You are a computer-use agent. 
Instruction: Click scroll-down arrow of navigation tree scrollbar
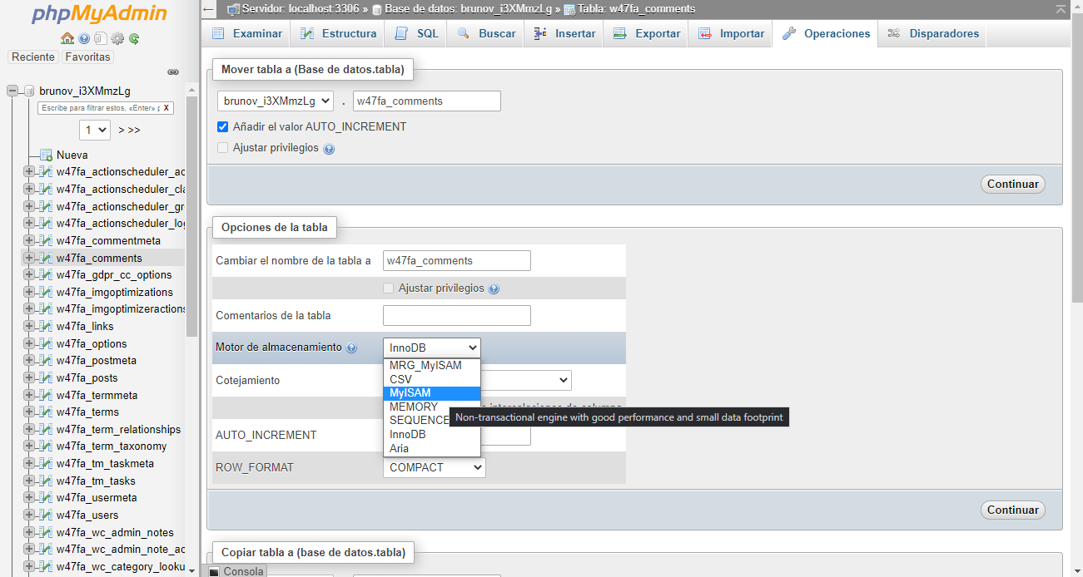tap(192, 570)
